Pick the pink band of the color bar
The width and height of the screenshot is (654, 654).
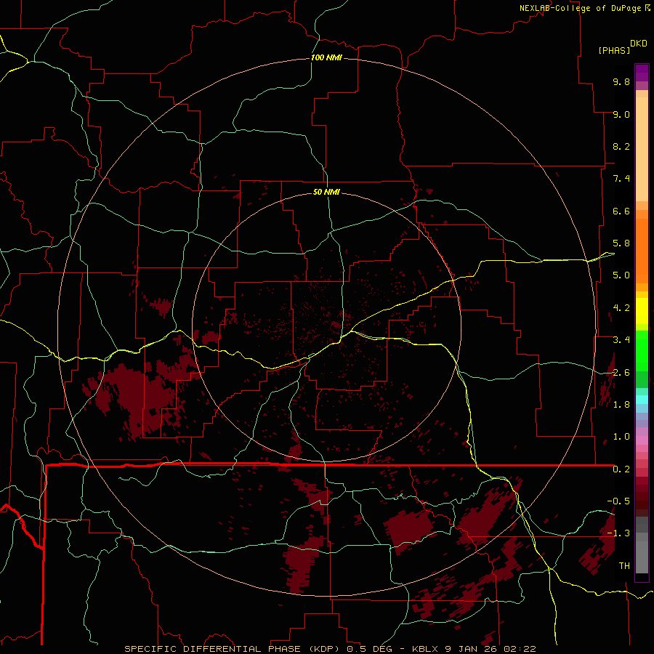(642, 440)
